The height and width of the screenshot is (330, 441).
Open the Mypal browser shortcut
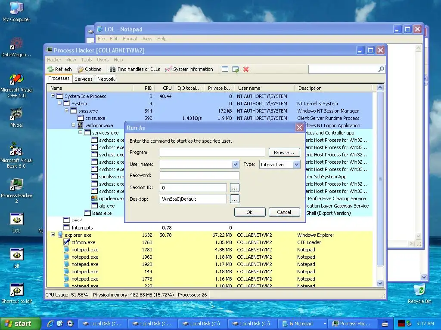(x=16, y=117)
